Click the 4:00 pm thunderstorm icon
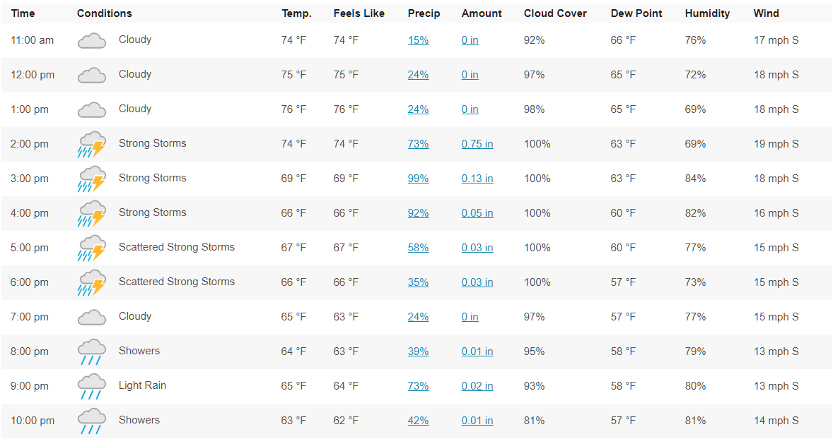833x439 pixels. [x=91, y=213]
